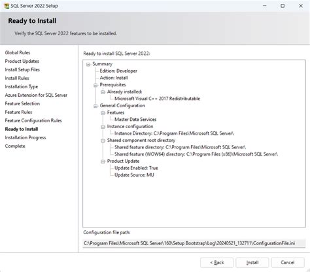Viewport: 310px width, 272px height.
Task: Select the Installation Type step
Action: (x=22, y=87)
